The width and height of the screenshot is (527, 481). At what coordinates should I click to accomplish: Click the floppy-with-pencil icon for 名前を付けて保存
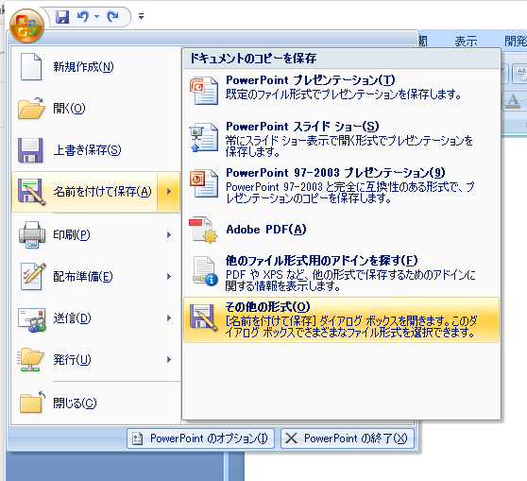[x=31, y=192]
